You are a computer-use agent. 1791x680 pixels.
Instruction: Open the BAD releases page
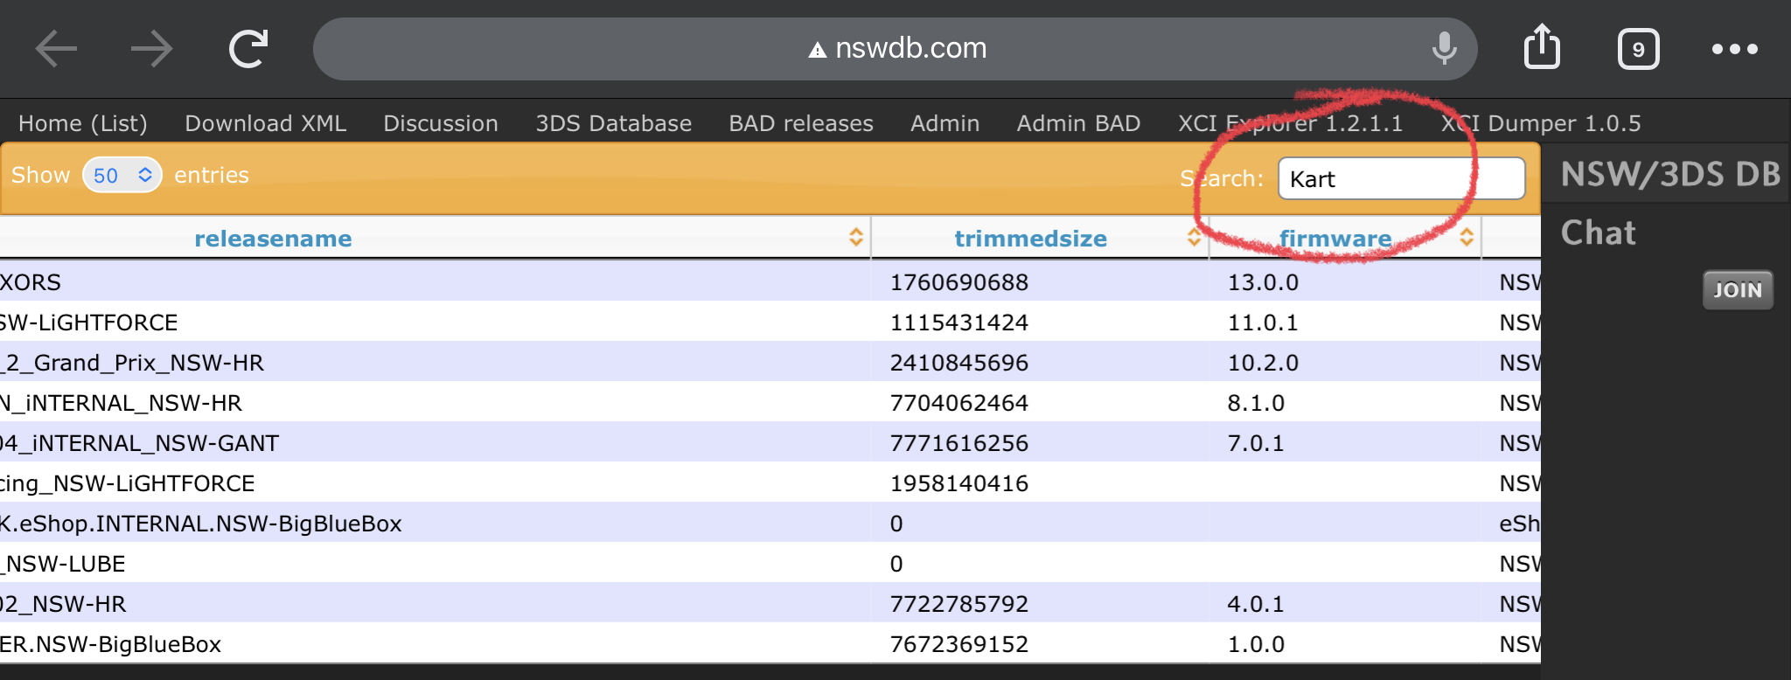(801, 123)
